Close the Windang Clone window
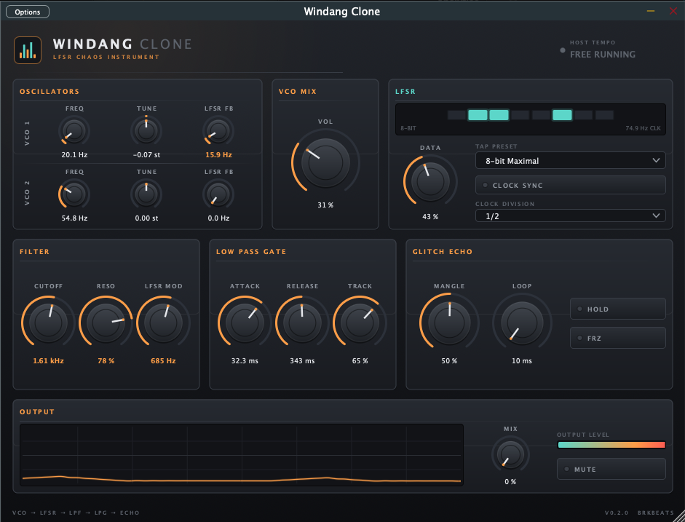The width and height of the screenshot is (685, 522). click(673, 11)
